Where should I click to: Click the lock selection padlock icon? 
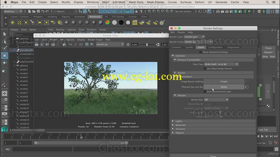click(x=136, y=12)
